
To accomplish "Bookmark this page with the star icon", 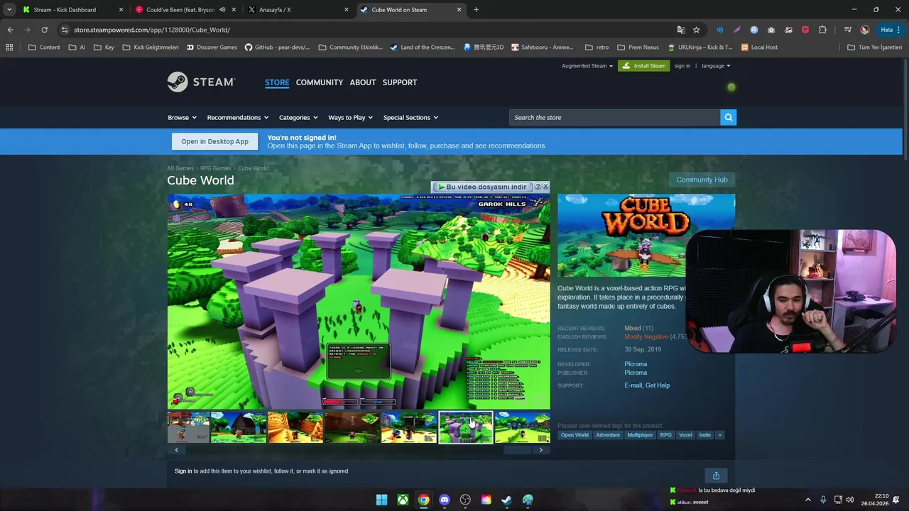I will pyautogui.click(x=697, y=30).
